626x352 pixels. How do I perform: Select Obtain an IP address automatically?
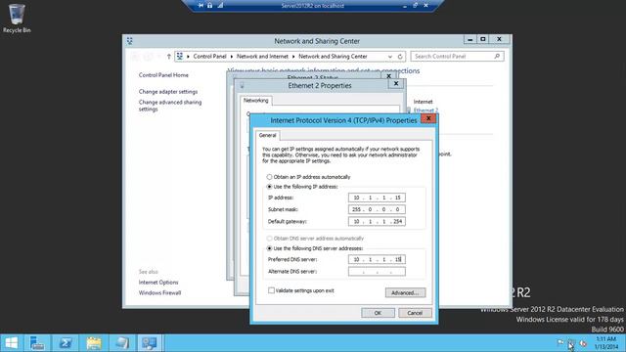(270, 177)
